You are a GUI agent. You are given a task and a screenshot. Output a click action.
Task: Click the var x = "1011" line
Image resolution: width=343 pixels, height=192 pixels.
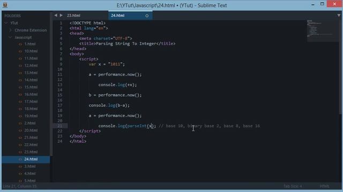(x=107, y=64)
